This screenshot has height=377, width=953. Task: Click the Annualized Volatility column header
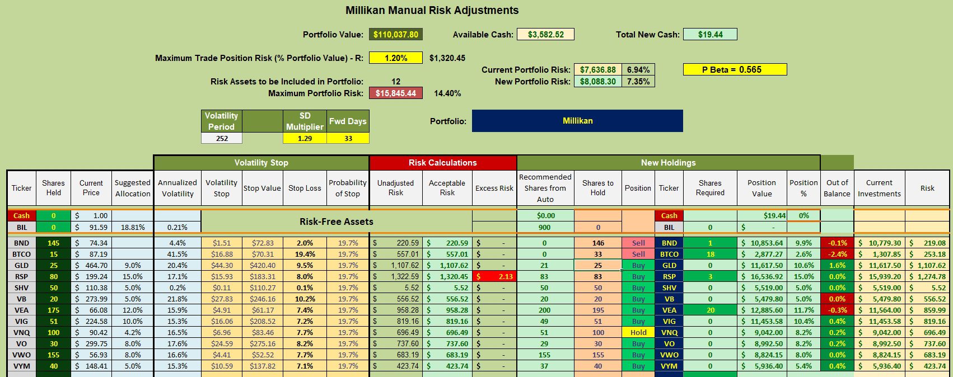[x=177, y=189]
